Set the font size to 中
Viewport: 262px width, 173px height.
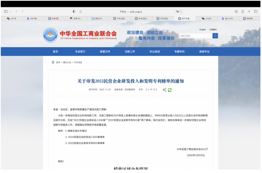click(151, 90)
